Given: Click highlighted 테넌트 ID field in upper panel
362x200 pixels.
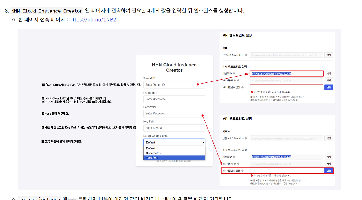Looking at the screenshot, I should coord(286,73).
